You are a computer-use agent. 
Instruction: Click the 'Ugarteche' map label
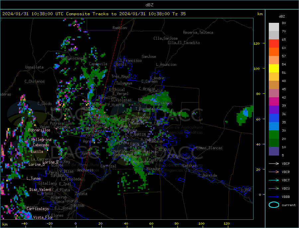click(90, 153)
